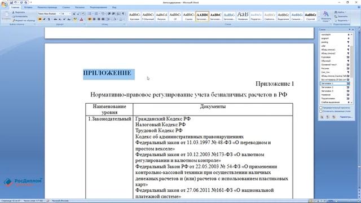Open multilevel list menu
The width and height of the screenshot is (361, 203).
(103, 14)
